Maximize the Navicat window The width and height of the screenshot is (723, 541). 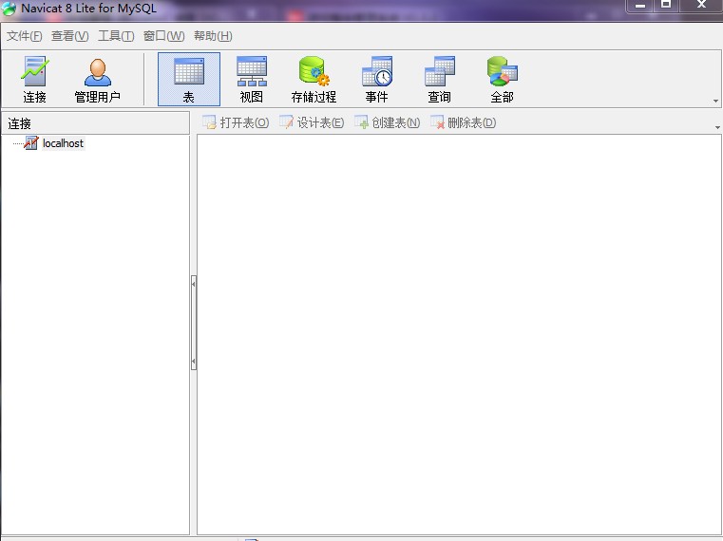pos(666,6)
